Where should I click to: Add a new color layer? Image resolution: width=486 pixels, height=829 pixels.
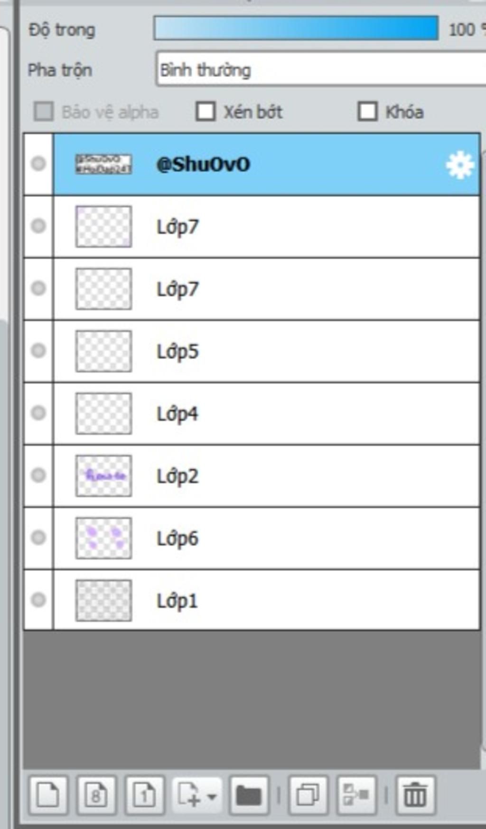tap(48, 795)
